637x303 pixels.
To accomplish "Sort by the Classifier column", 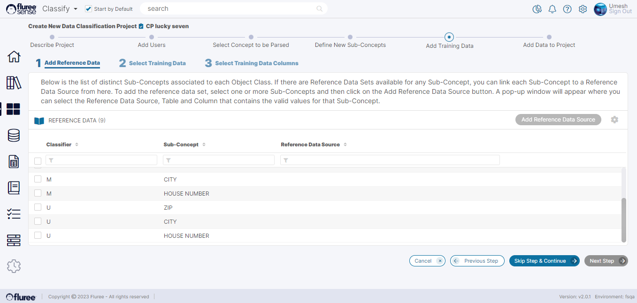I will [77, 144].
